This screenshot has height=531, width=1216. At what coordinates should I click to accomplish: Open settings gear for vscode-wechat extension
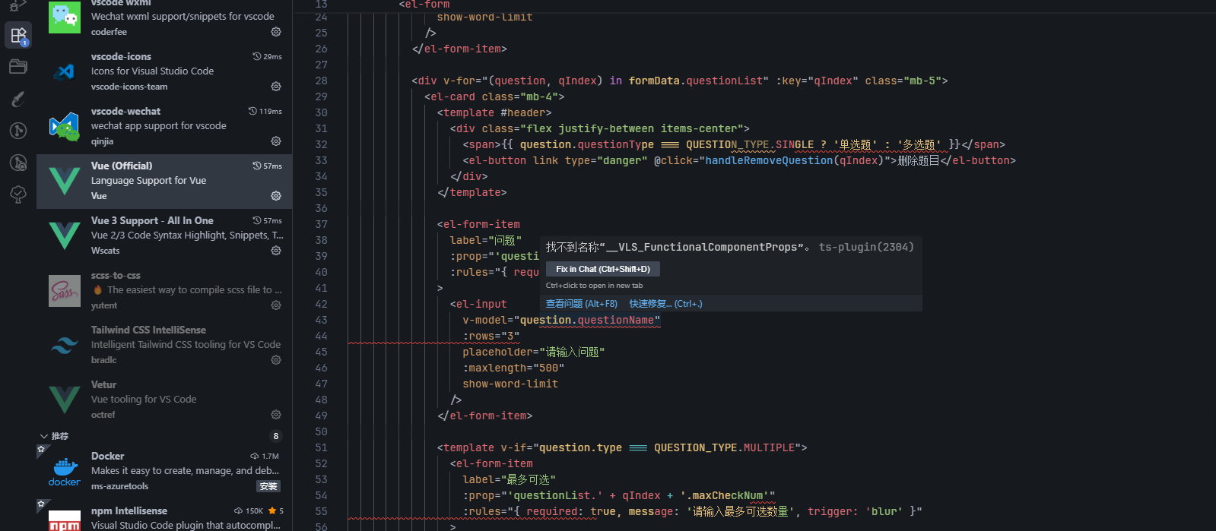[276, 141]
